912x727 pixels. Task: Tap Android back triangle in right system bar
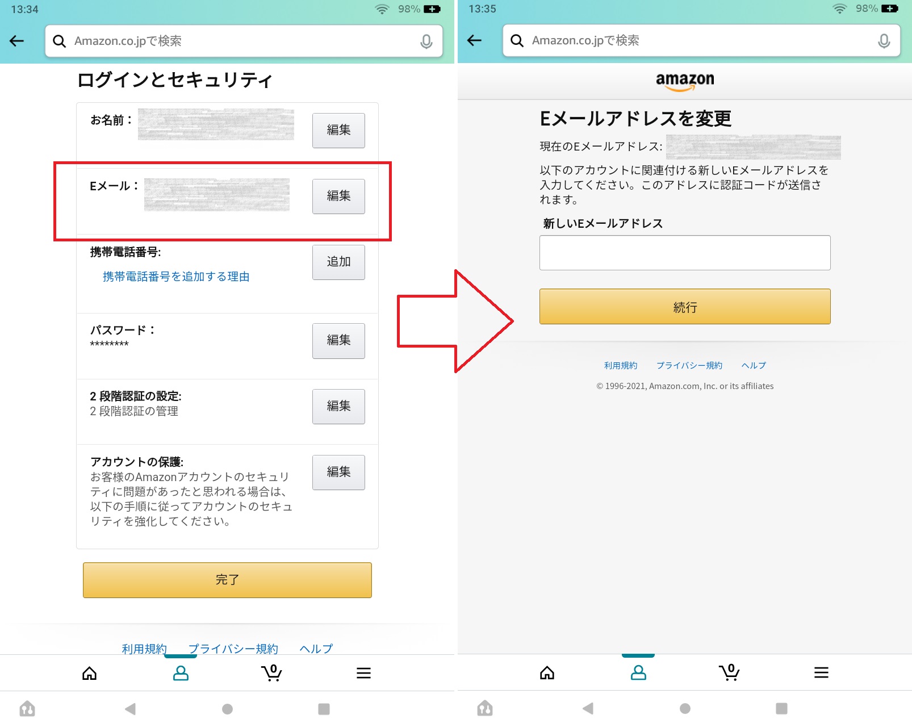tap(588, 708)
